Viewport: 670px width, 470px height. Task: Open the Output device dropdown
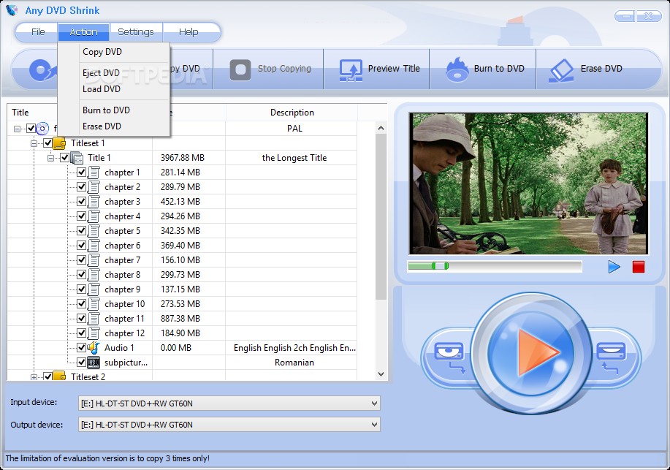pyautogui.click(x=374, y=425)
